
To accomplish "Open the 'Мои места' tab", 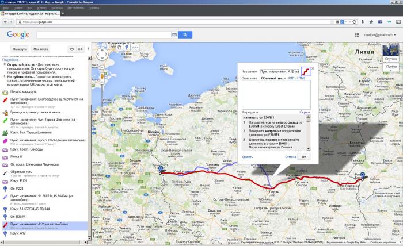I will (41, 49).
